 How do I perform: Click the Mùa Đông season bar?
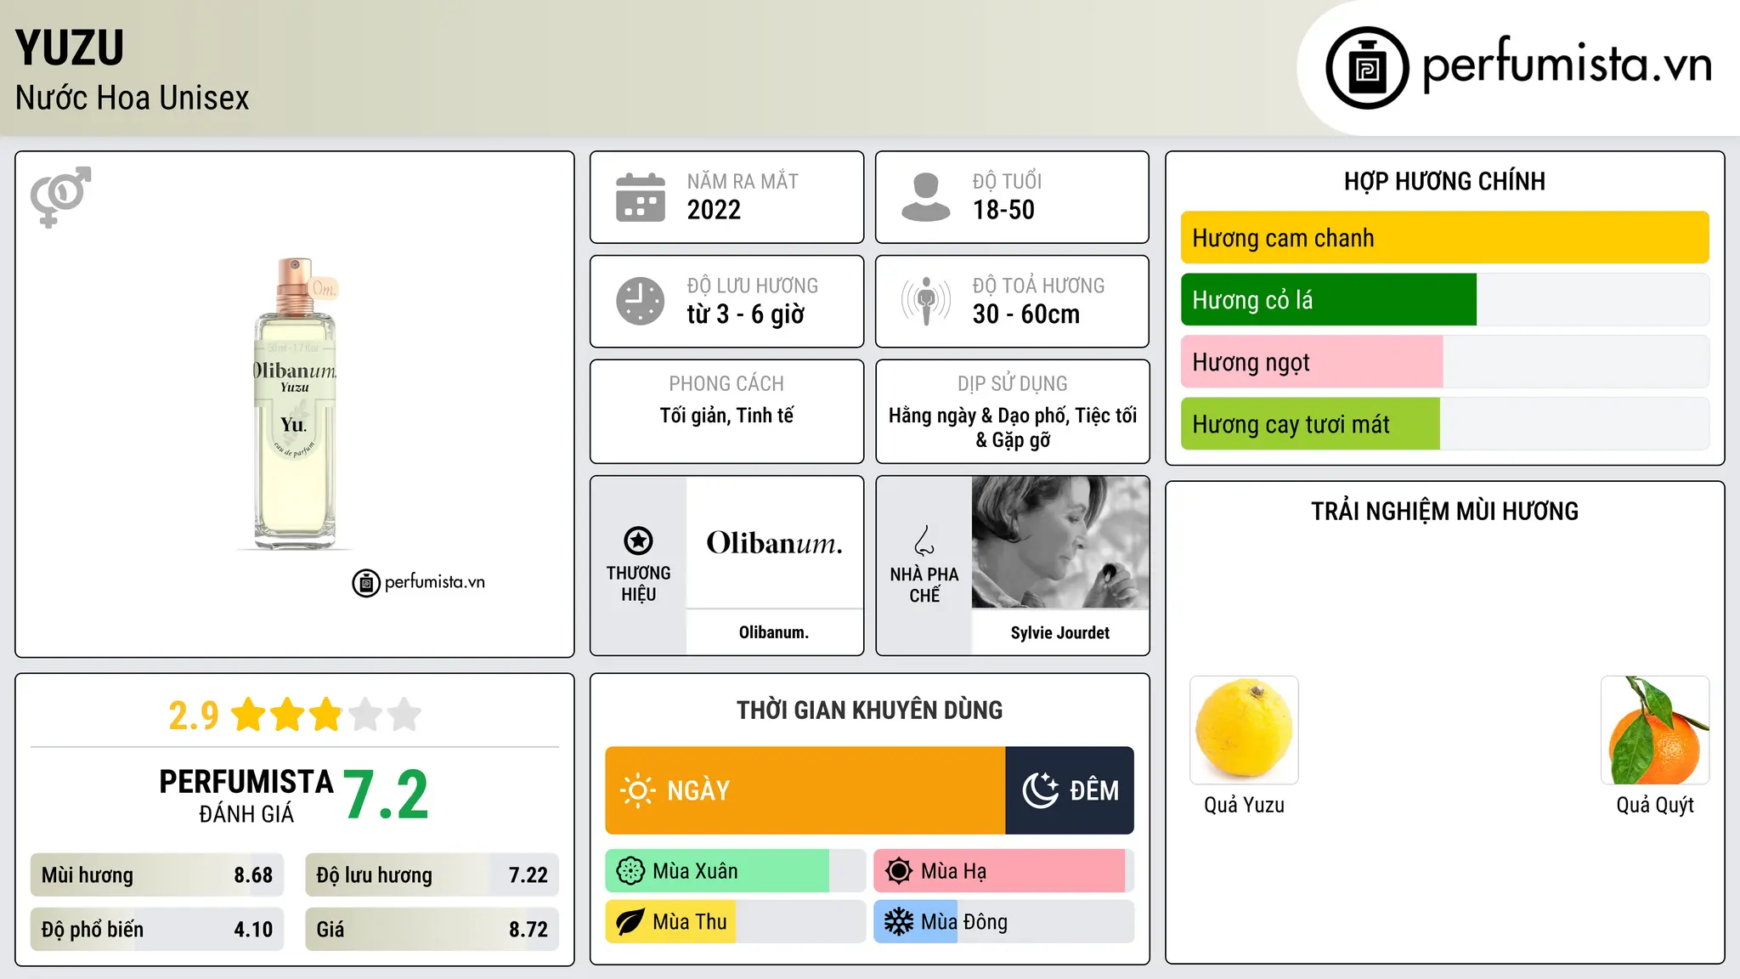pos(1004,922)
